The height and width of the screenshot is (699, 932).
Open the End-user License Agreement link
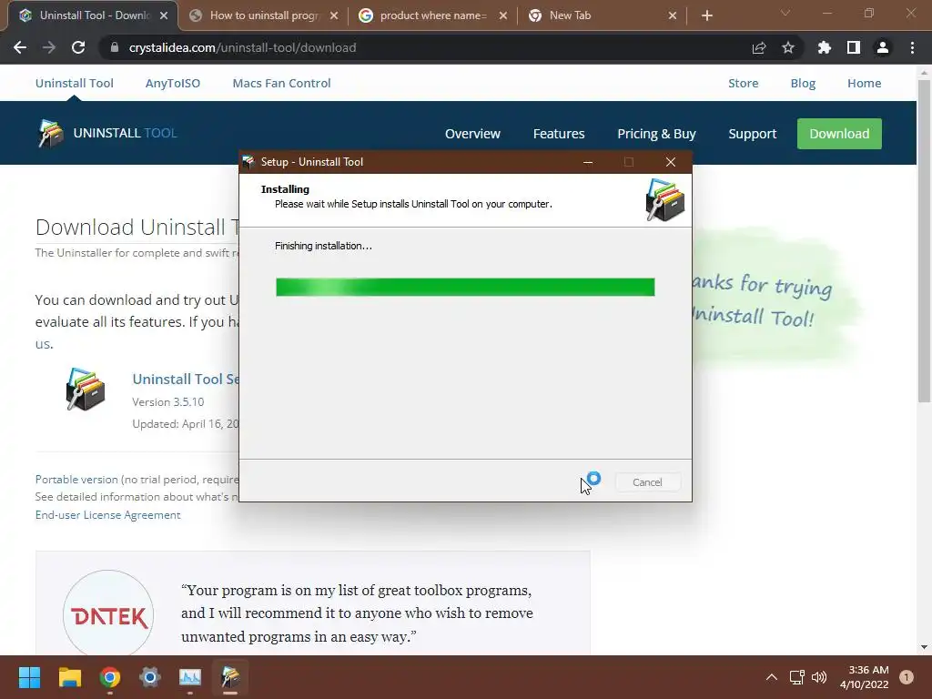[107, 515]
